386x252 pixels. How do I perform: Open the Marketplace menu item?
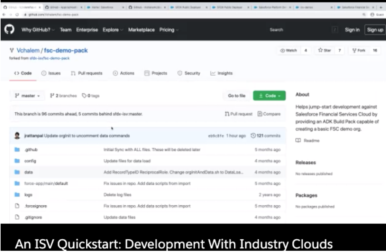point(141,30)
